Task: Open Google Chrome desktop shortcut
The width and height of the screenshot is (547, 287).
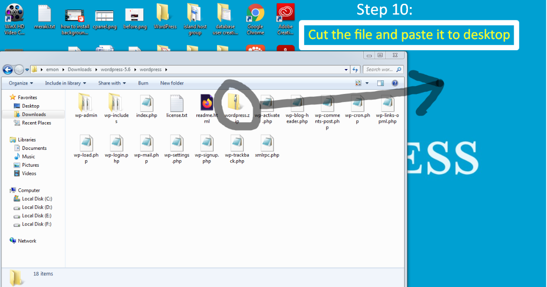Action: 255,20
